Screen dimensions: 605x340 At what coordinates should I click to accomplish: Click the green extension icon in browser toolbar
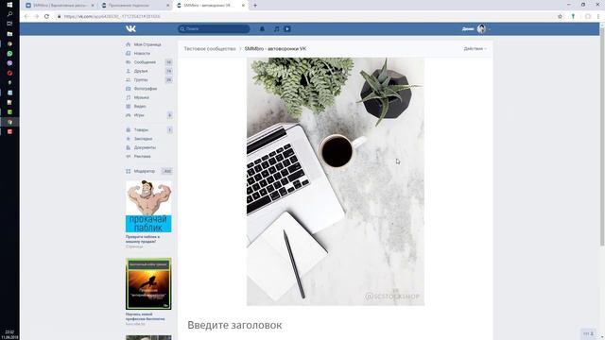(x=573, y=17)
